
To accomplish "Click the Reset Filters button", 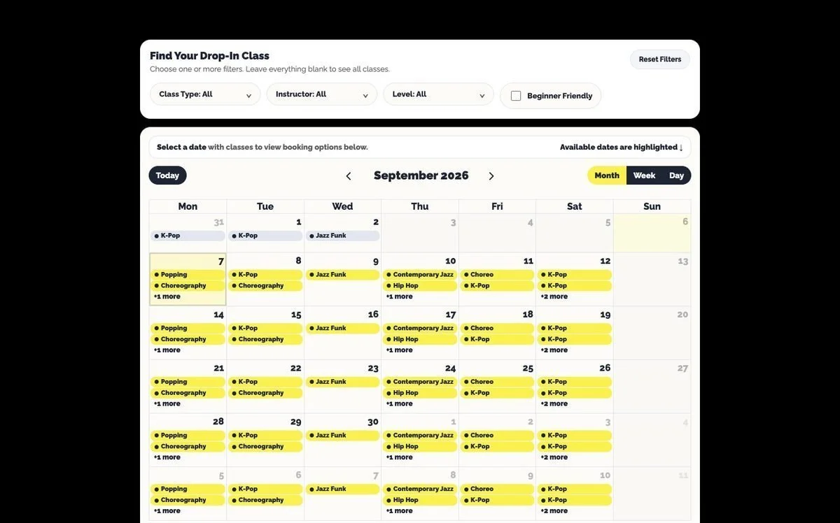I will tap(660, 59).
